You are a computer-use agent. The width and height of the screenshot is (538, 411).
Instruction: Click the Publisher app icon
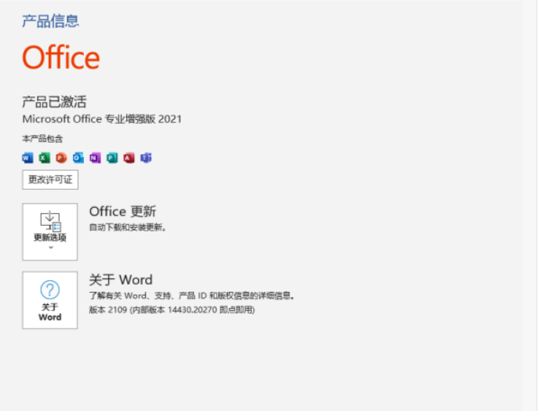click(x=112, y=158)
